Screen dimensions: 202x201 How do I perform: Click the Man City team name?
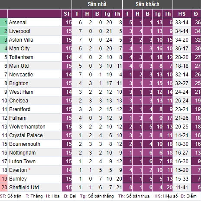click(x=19, y=49)
